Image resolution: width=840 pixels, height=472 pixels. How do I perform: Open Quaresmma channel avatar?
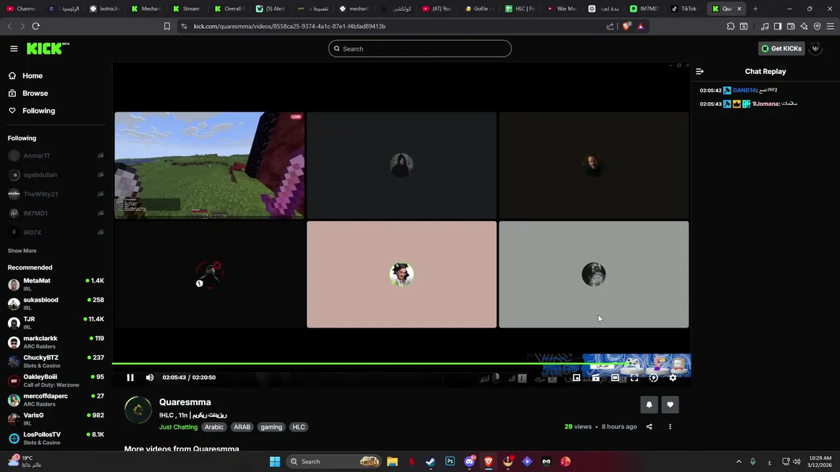coord(138,410)
